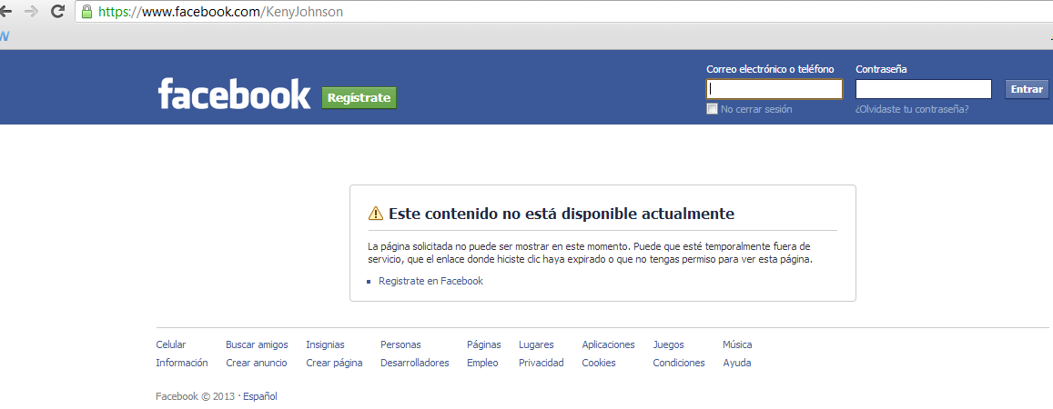The height and width of the screenshot is (409, 1053).
Task: Click the Español language link
Action: pos(260,396)
